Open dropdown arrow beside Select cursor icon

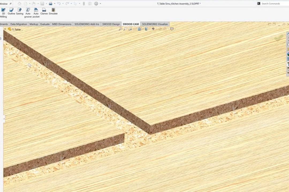point(79,3)
